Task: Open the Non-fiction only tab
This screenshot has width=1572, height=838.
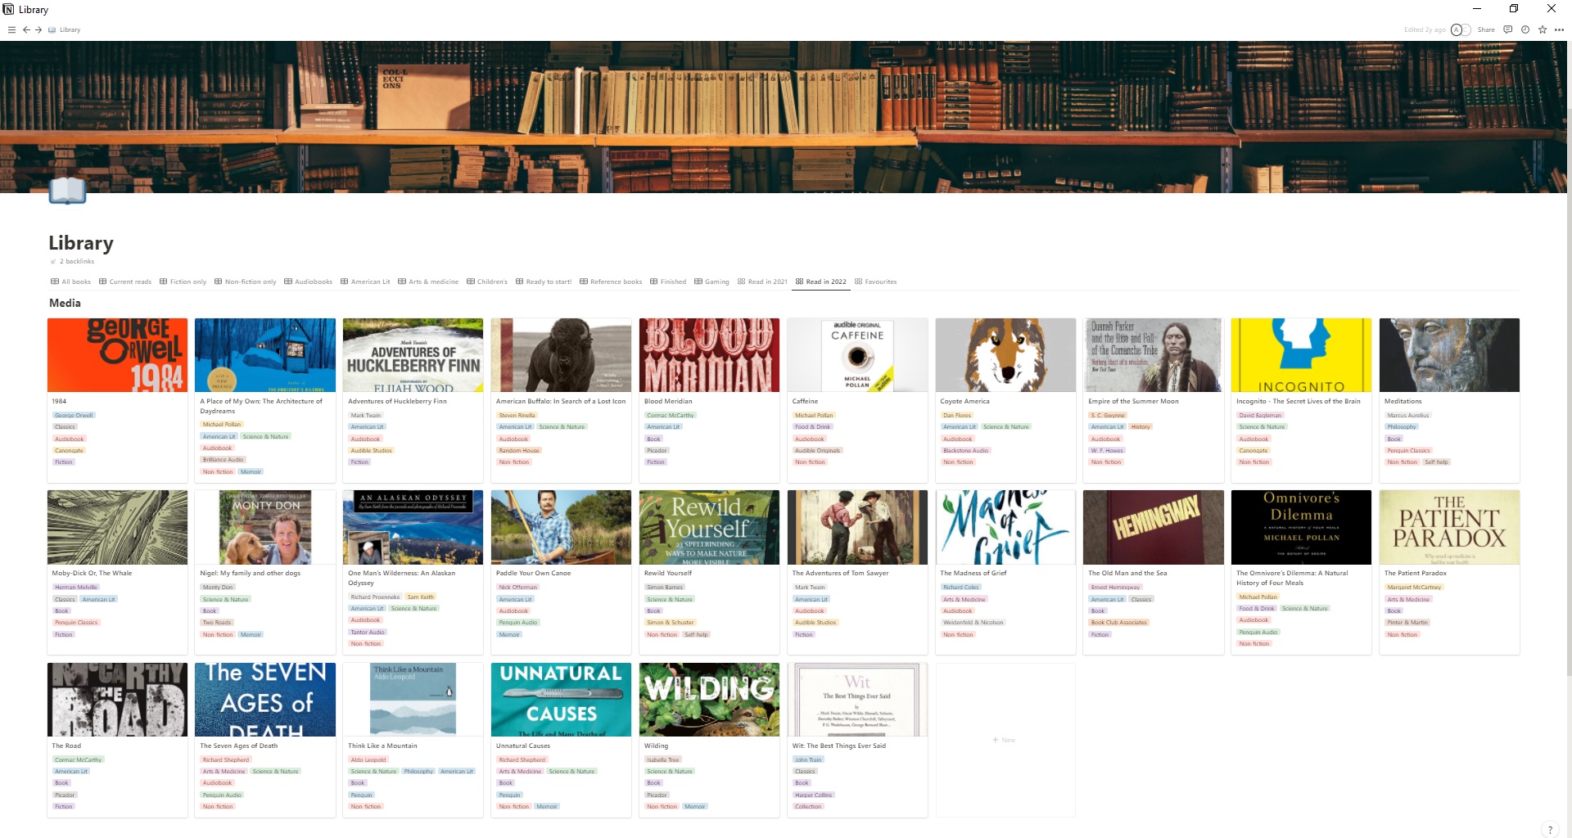Action: tap(246, 282)
